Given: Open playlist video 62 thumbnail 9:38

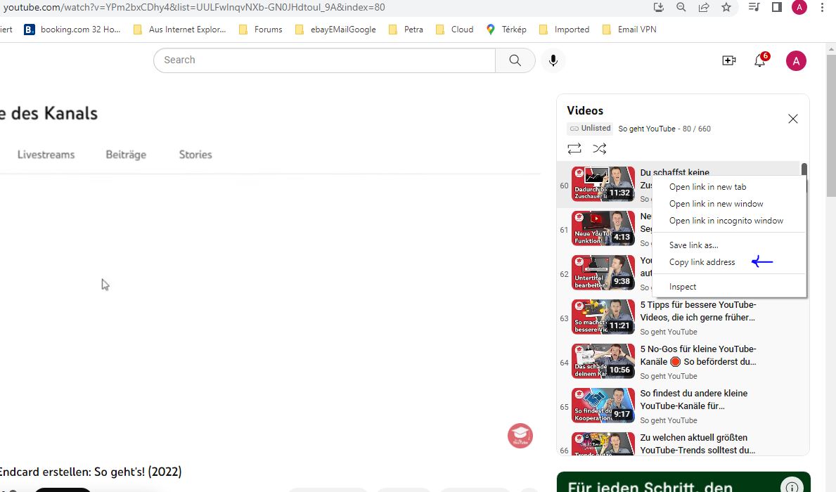Looking at the screenshot, I should click(603, 273).
